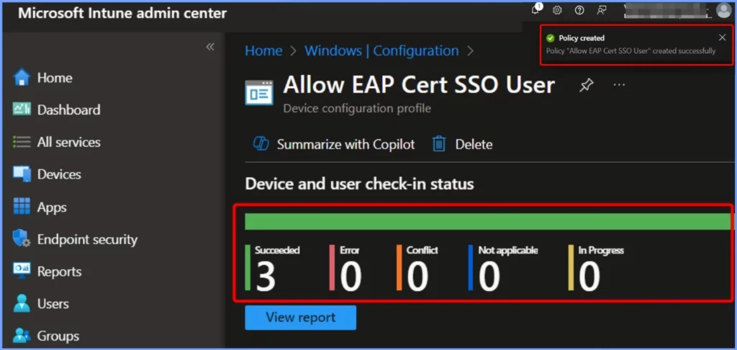The height and width of the screenshot is (350, 737).
Task: Click the In Progress count 0
Action: point(589,277)
